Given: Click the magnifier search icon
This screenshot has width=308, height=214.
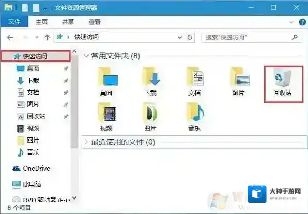Looking at the screenshot, I should [x=295, y=37].
